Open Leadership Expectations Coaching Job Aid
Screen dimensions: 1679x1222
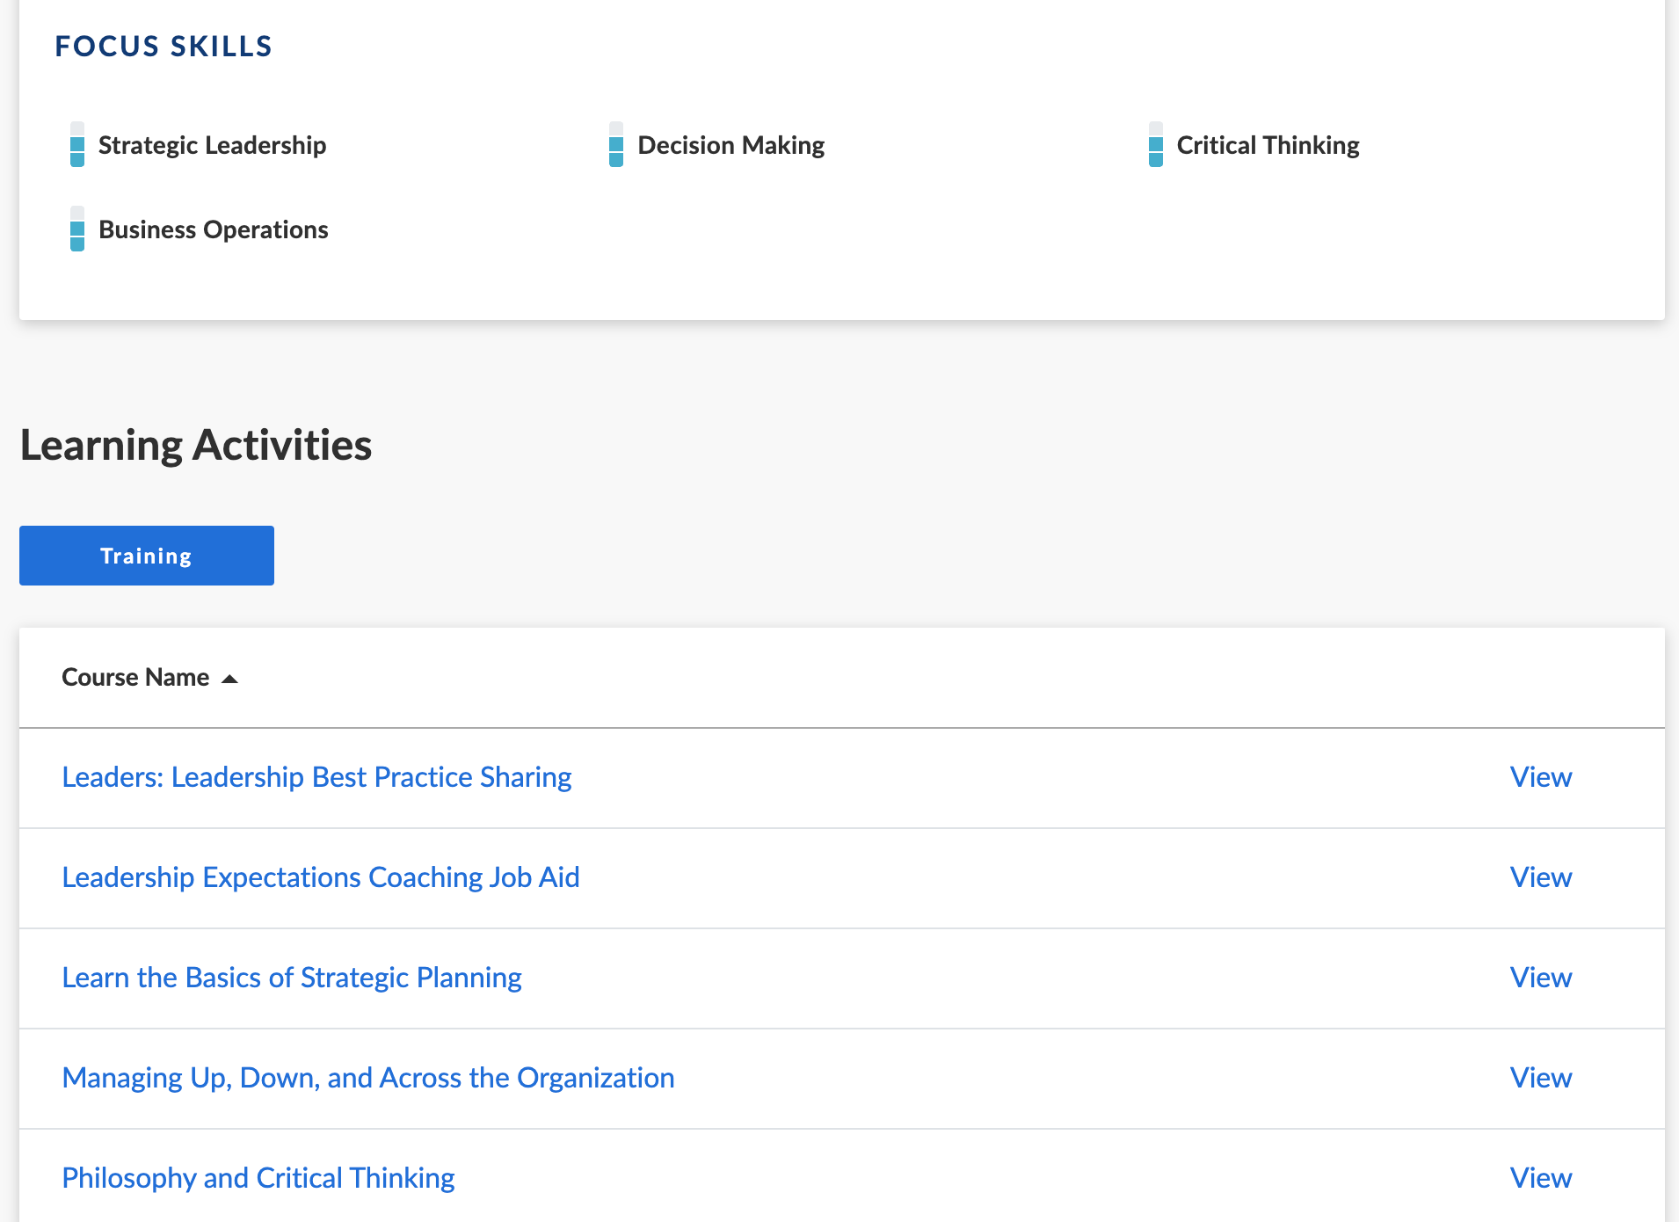pyautogui.click(x=321, y=877)
